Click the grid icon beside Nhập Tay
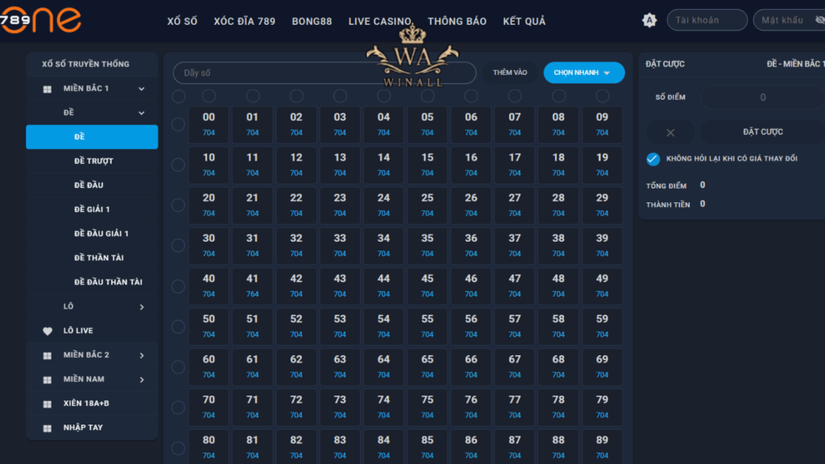Screen dimensions: 825x464 point(47,428)
